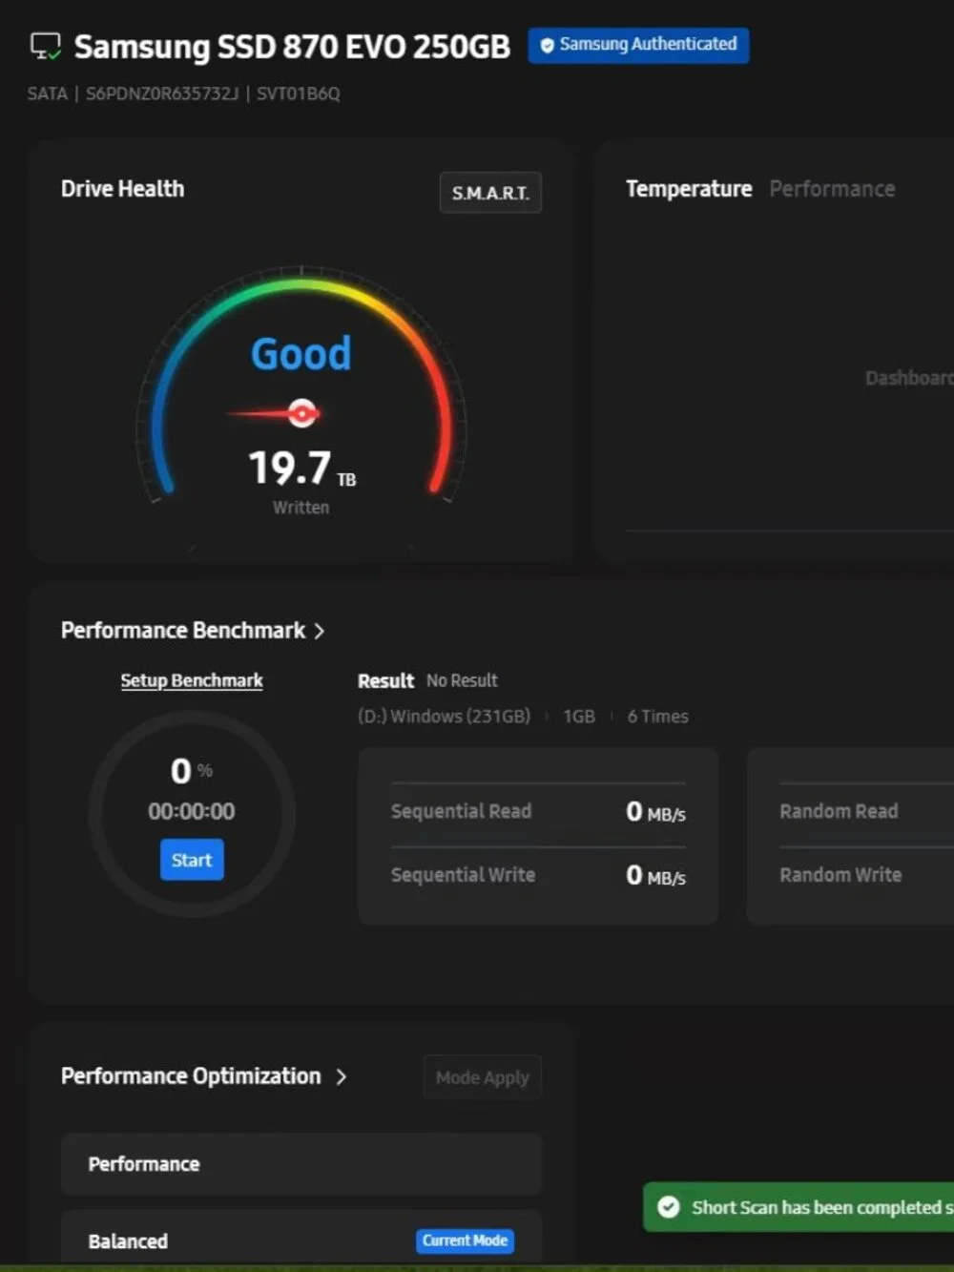Click the drive monitor icon beside Samsung SSD title
This screenshot has width=954, height=1272.
[45, 46]
